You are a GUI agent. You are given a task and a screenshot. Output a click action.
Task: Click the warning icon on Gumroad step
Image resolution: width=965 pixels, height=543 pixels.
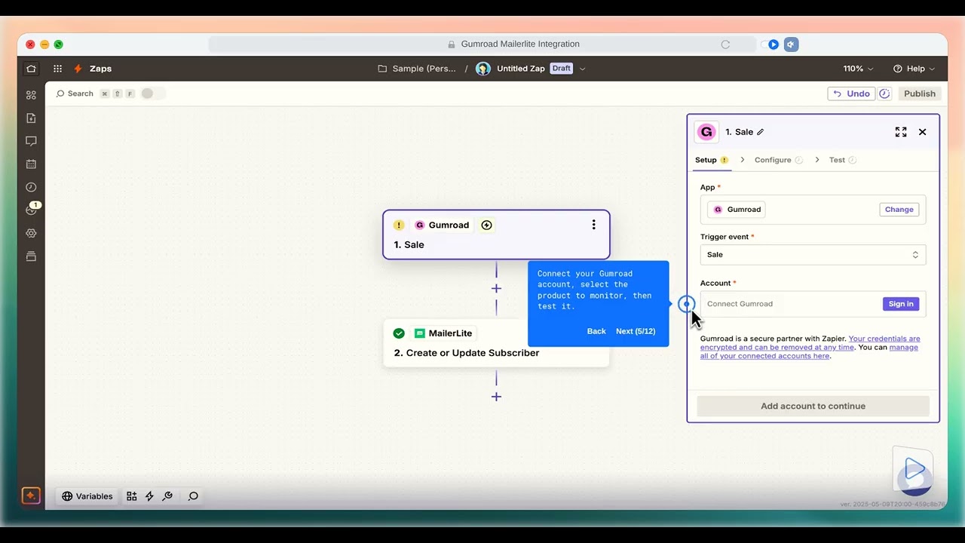point(399,225)
